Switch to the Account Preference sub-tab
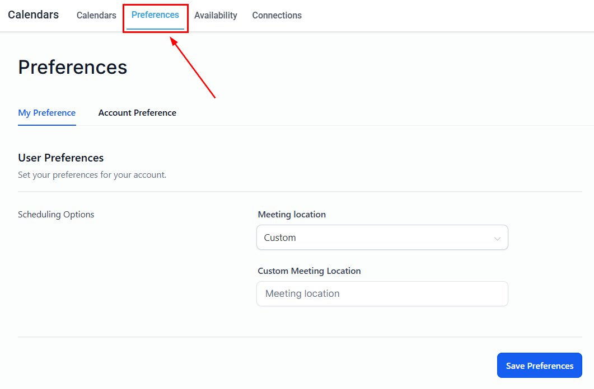 (137, 113)
